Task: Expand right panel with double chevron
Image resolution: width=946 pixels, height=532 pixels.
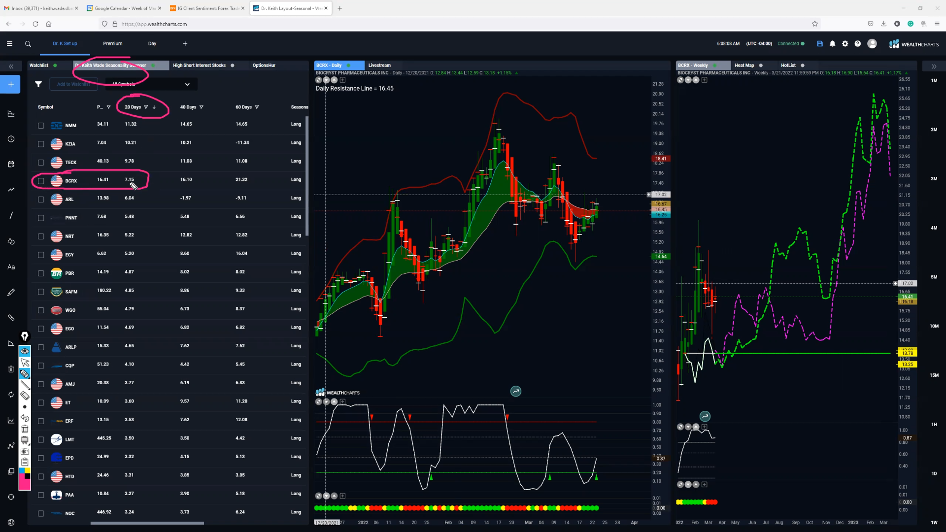Action: coord(934,66)
